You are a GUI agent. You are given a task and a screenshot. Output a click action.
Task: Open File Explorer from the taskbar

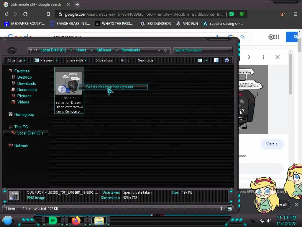[99, 220]
